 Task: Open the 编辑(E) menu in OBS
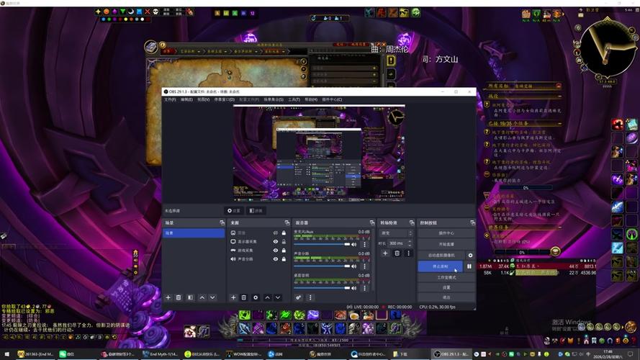click(x=186, y=99)
